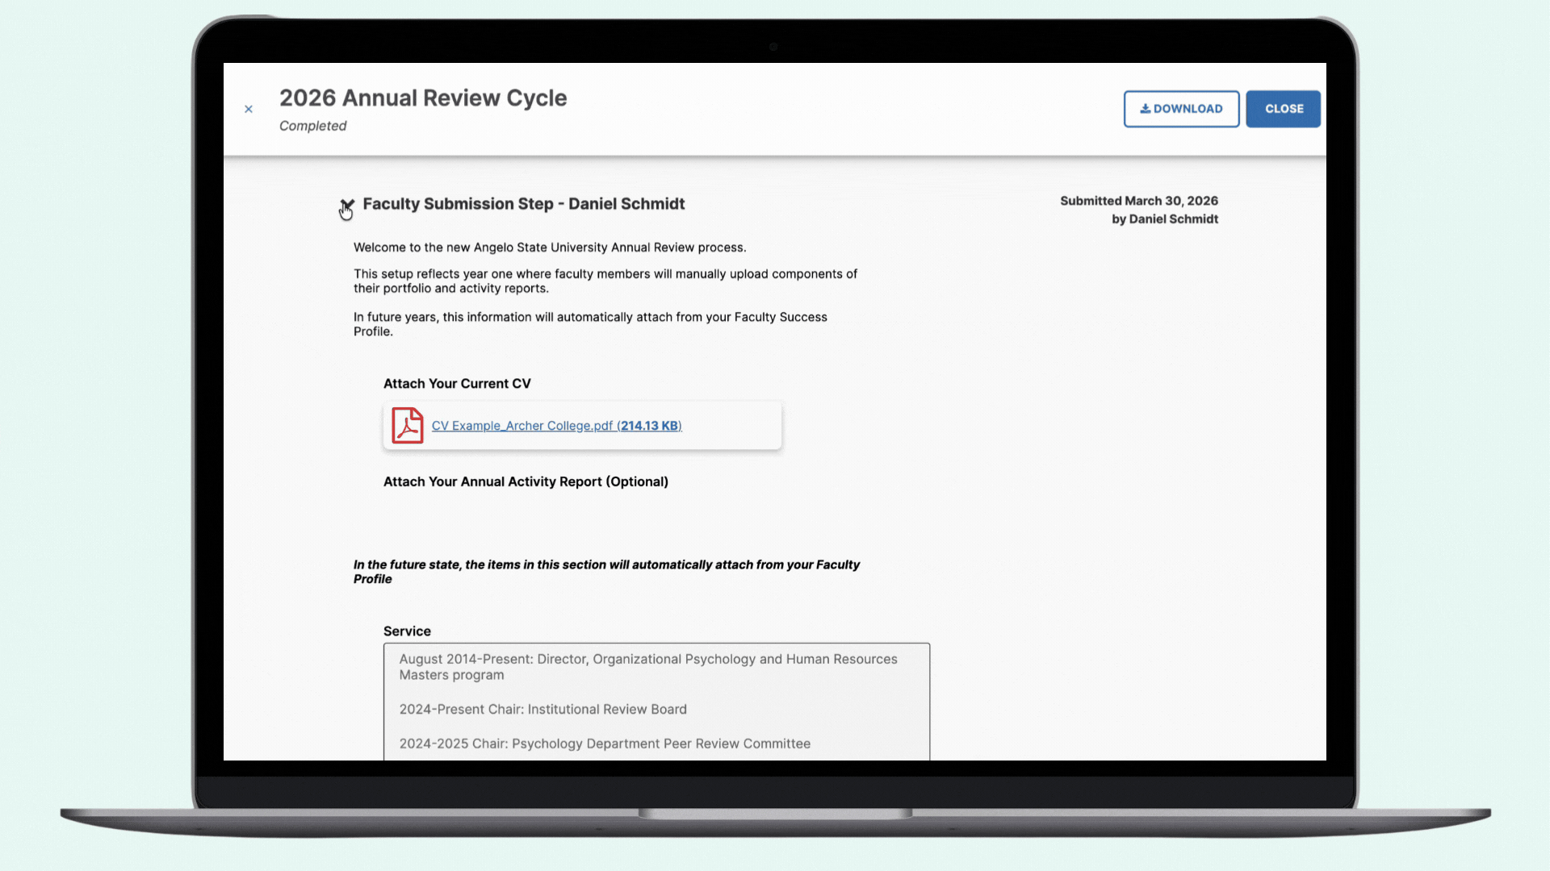
Task: Collapse the Faculty Submission Step chevron
Action: click(347, 204)
